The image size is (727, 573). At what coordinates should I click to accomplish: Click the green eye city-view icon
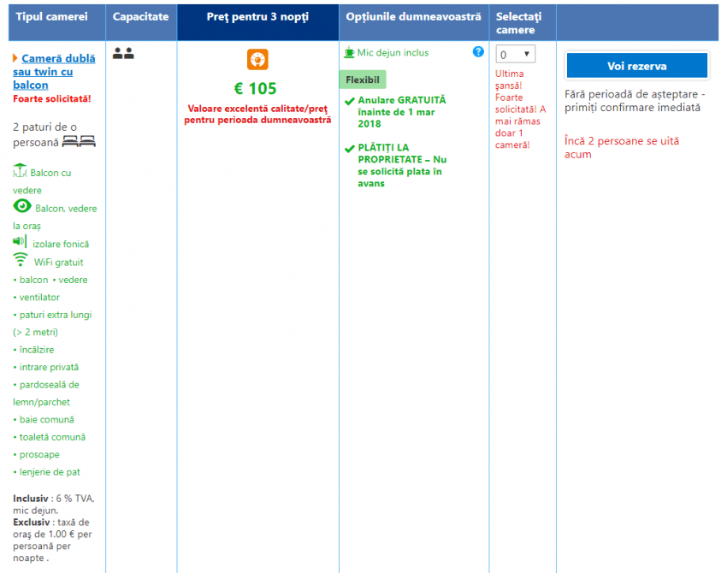click(22, 207)
